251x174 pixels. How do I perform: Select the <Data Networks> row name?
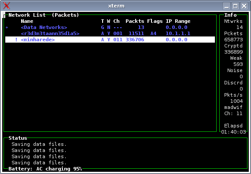(x=44, y=27)
